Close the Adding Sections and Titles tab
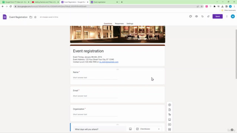This screenshot has width=237, height=133. click(58, 2)
